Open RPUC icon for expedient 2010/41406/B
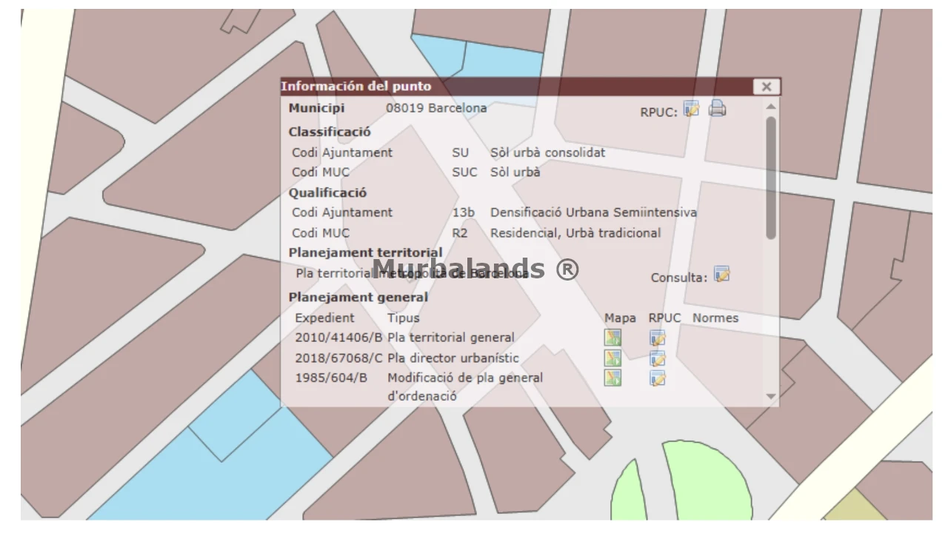Viewport: 948px width, 533px height. [658, 338]
